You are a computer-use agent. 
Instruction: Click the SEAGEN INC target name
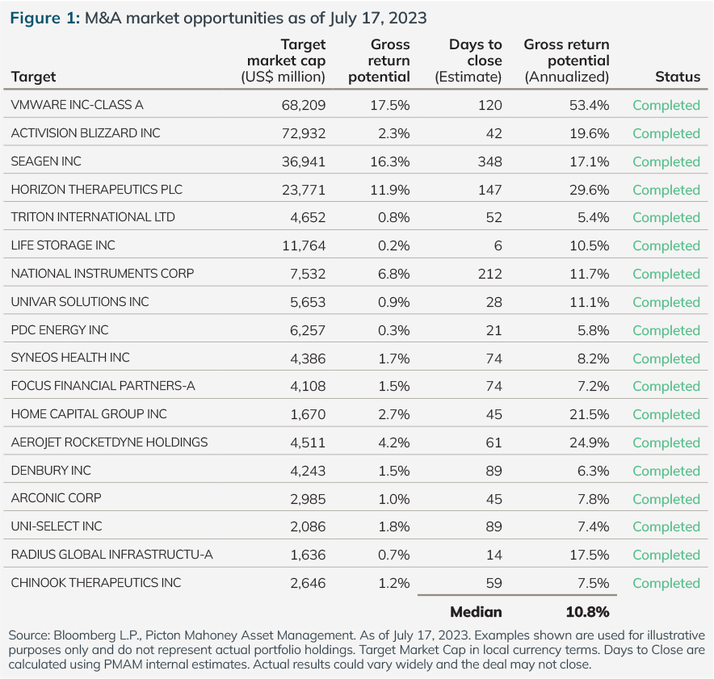pyautogui.click(x=46, y=161)
